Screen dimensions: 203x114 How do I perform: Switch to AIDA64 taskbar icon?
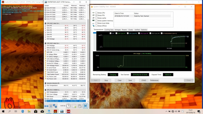click(69, 111)
